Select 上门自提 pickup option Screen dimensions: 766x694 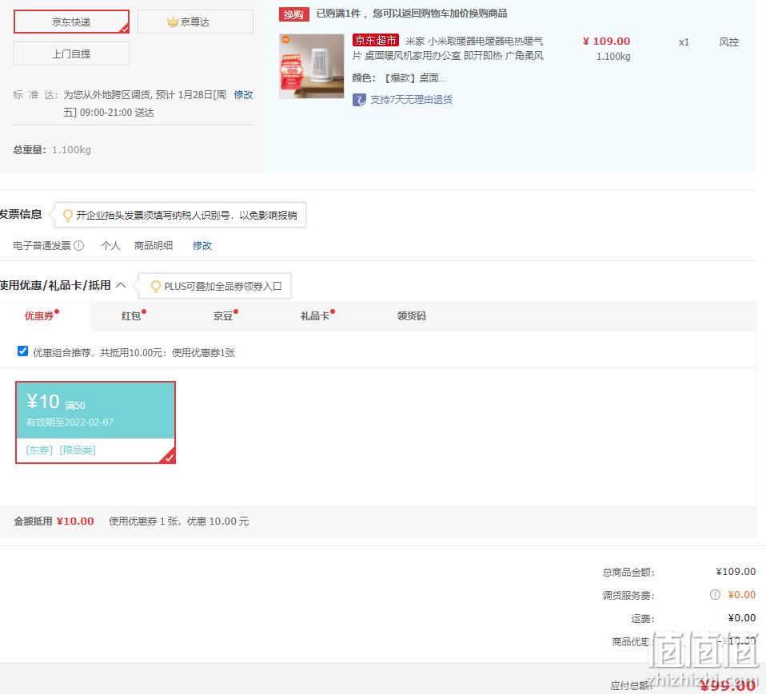pos(71,54)
